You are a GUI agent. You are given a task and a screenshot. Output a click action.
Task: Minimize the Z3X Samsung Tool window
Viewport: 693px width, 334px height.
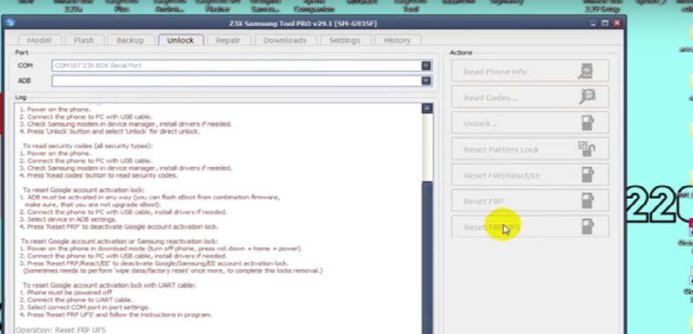tap(593, 23)
